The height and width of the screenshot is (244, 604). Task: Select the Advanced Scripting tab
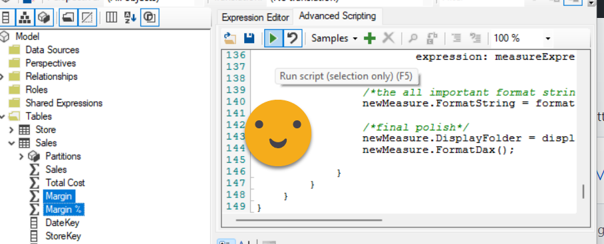click(337, 16)
